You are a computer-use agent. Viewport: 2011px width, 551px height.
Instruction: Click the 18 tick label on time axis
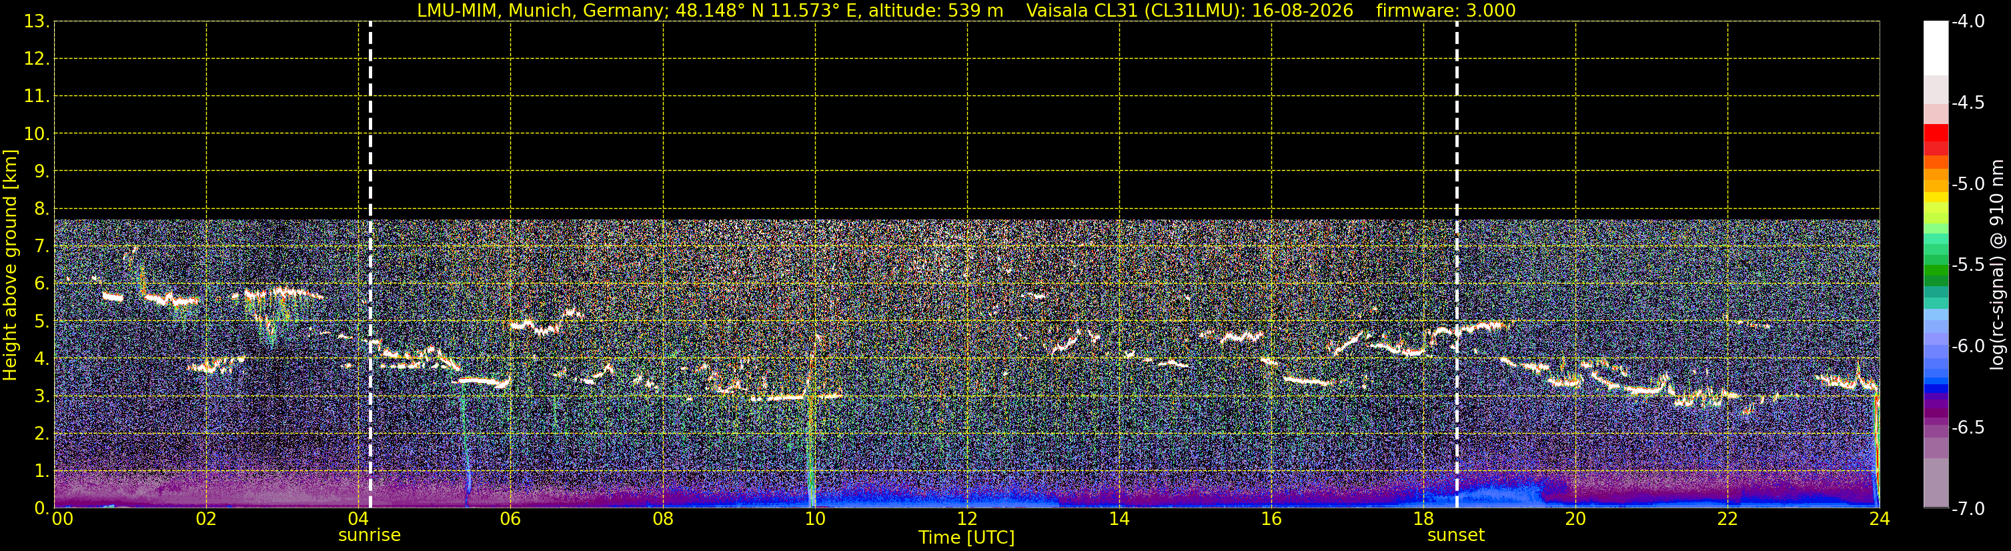tap(1424, 519)
